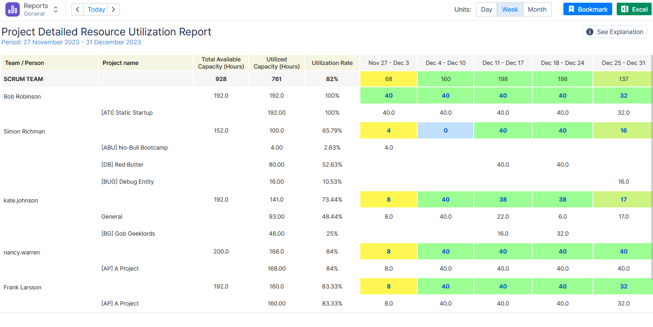Select Week as the unit

(x=510, y=9)
